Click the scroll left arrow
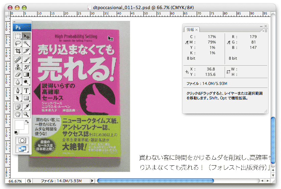This screenshot has height=189, width=281. [x=262, y=181]
